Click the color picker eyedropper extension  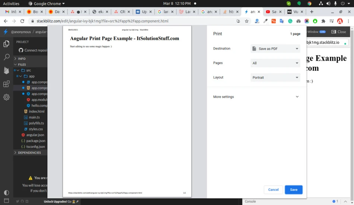265,21
